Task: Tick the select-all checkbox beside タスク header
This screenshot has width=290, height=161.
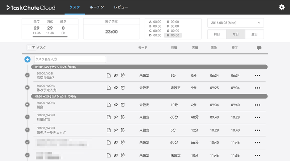Action: pyautogui.click(x=29, y=48)
